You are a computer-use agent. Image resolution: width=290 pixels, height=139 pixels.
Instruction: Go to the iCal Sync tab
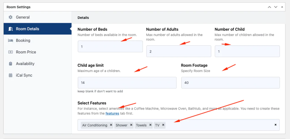click(38, 75)
